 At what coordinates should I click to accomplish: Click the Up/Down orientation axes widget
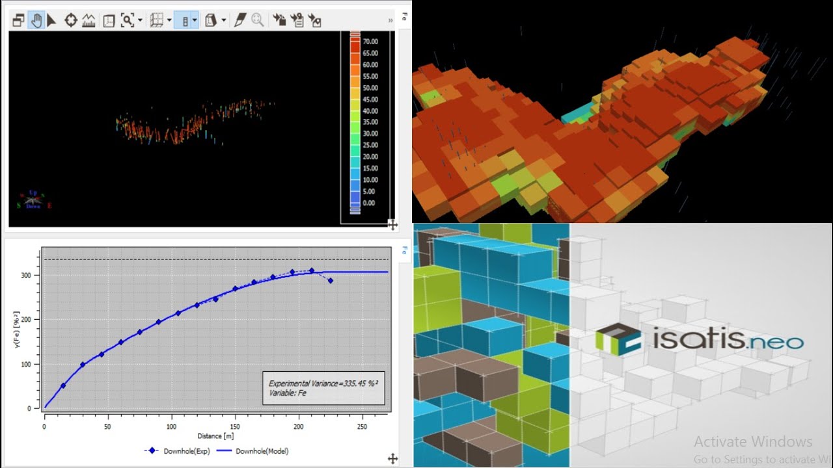coord(34,200)
